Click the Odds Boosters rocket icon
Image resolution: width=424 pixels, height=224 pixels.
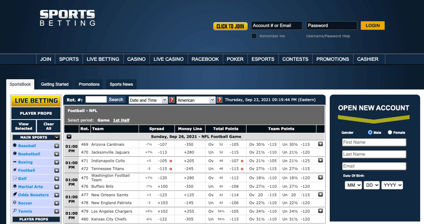click(15, 194)
